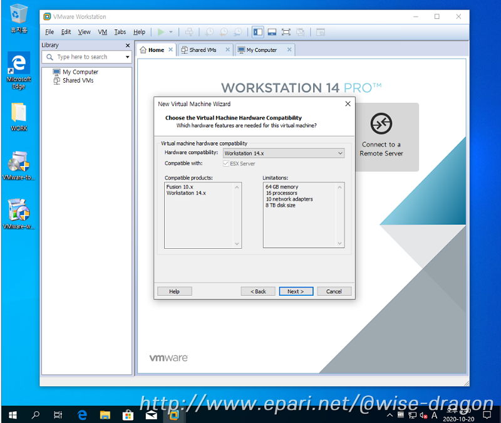Screen dimensions: 501x423
Task: Click the taskbar search icon
Action: click(36, 415)
